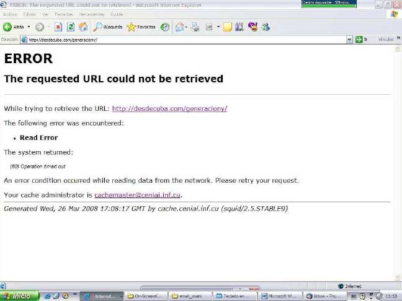Switch to Inbox - Thunderbird taskbar window
The width and height of the screenshot is (402, 301).
(x=325, y=296)
